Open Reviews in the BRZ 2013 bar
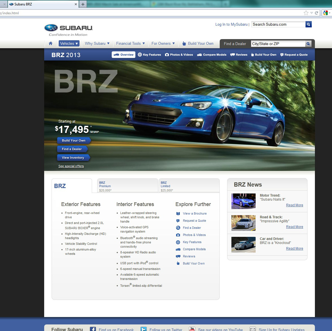 coord(239,55)
